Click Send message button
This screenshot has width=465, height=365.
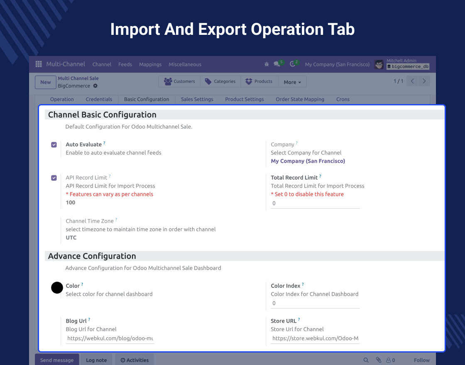click(x=57, y=360)
